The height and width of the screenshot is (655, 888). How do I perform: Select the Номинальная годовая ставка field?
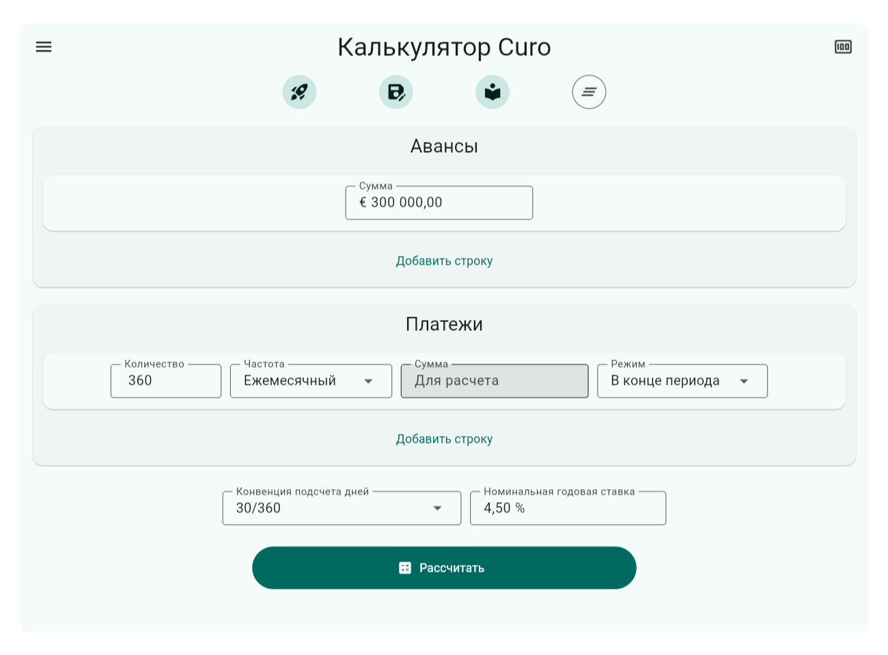568,508
